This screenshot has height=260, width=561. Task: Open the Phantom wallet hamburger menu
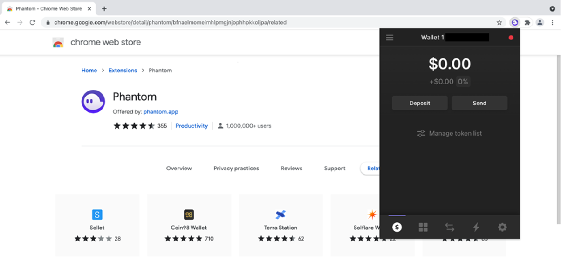tap(390, 38)
